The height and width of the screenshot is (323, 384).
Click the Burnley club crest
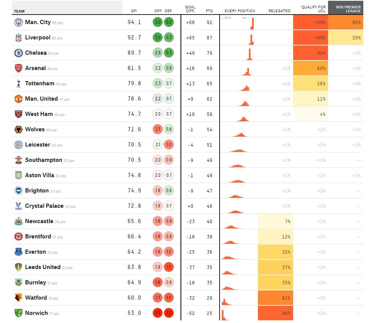(x=18, y=283)
